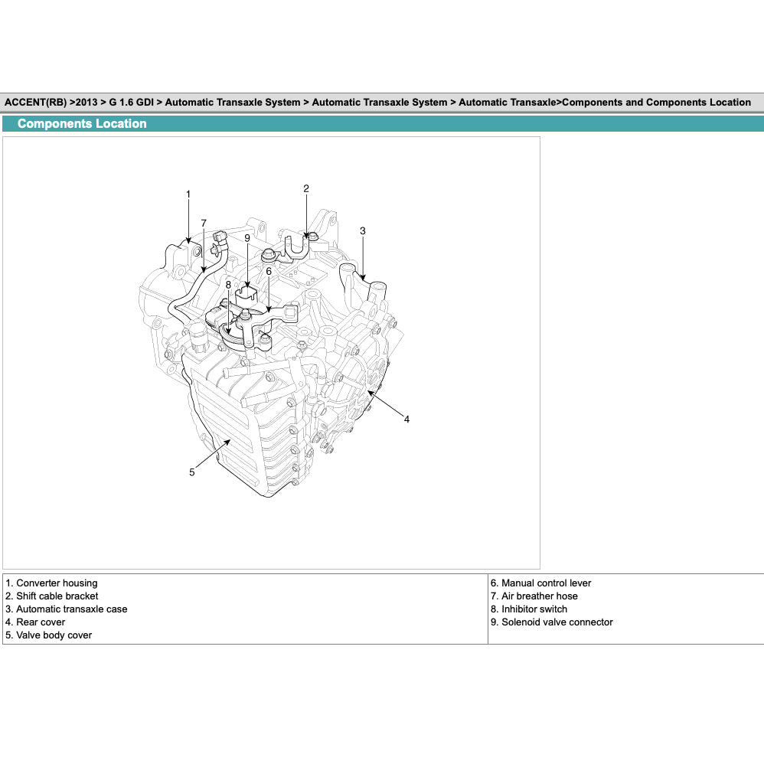This screenshot has height=764, width=764.
Task: Select callout number 3 in the diagram
Action: click(x=363, y=230)
